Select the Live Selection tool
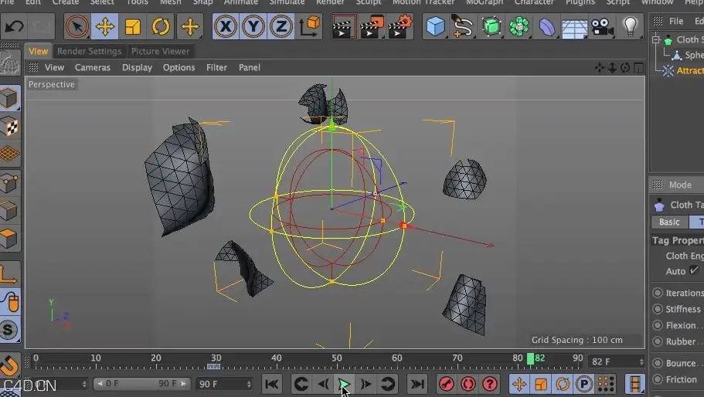The width and height of the screenshot is (704, 397). (77, 26)
